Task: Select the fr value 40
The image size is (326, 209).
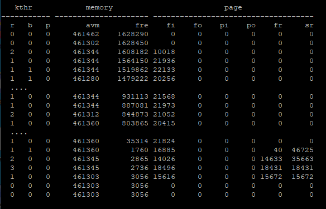Action: tap(278, 150)
